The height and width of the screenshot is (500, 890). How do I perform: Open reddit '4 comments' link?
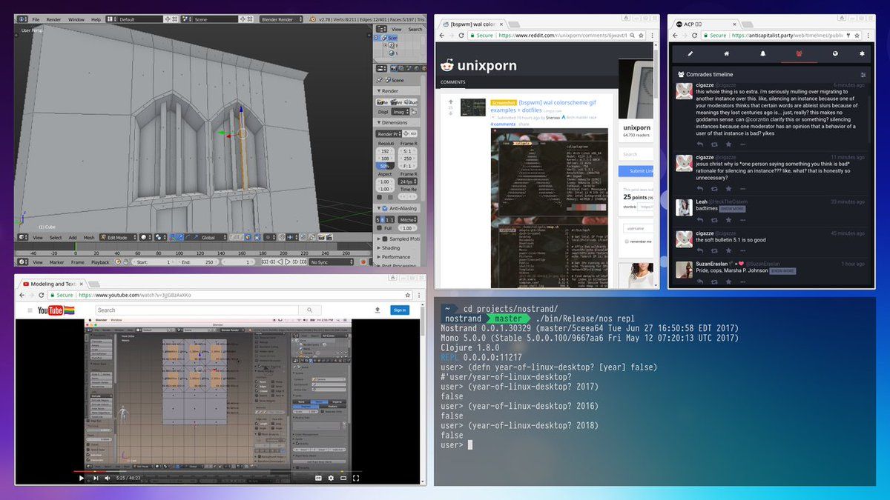click(x=502, y=124)
